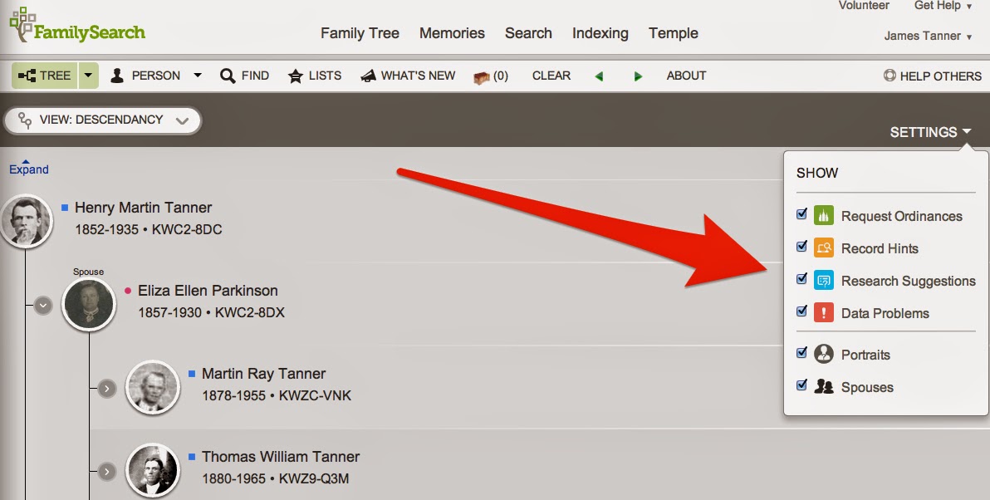
Task: Click the Portraits person icon
Action: click(823, 354)
